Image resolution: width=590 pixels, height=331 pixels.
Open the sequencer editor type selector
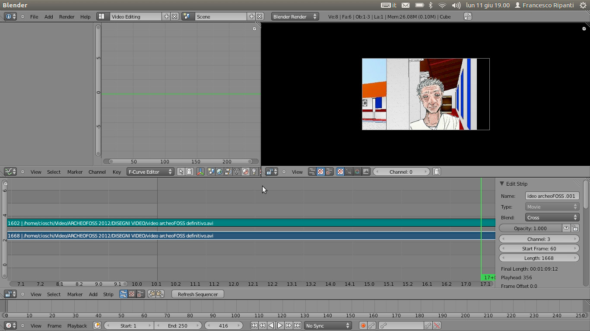pos(10,294)
